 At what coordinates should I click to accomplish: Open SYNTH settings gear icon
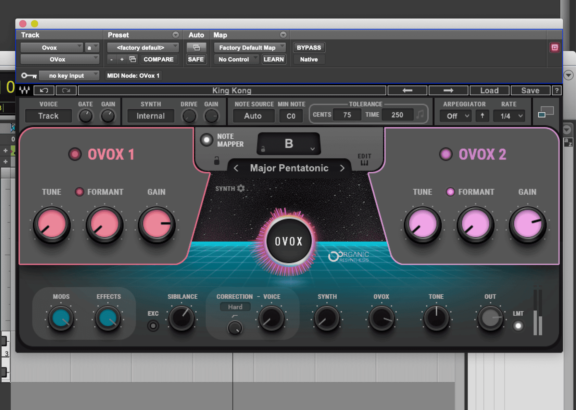pos(241,188)
